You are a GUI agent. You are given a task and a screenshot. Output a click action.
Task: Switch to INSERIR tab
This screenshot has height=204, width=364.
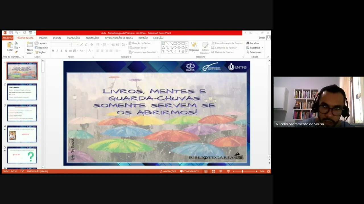pyautogui.click(x=43, y=38)
